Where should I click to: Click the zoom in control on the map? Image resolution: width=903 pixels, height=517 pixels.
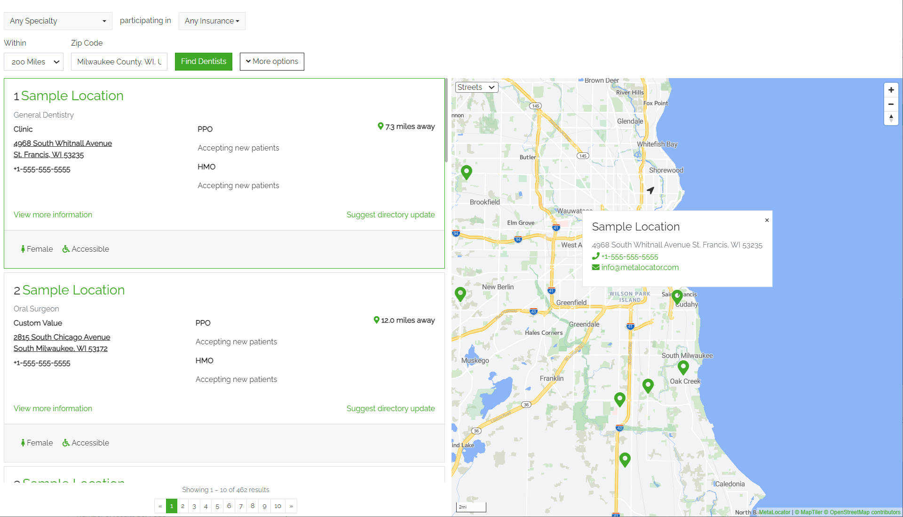tap(891, 90)
